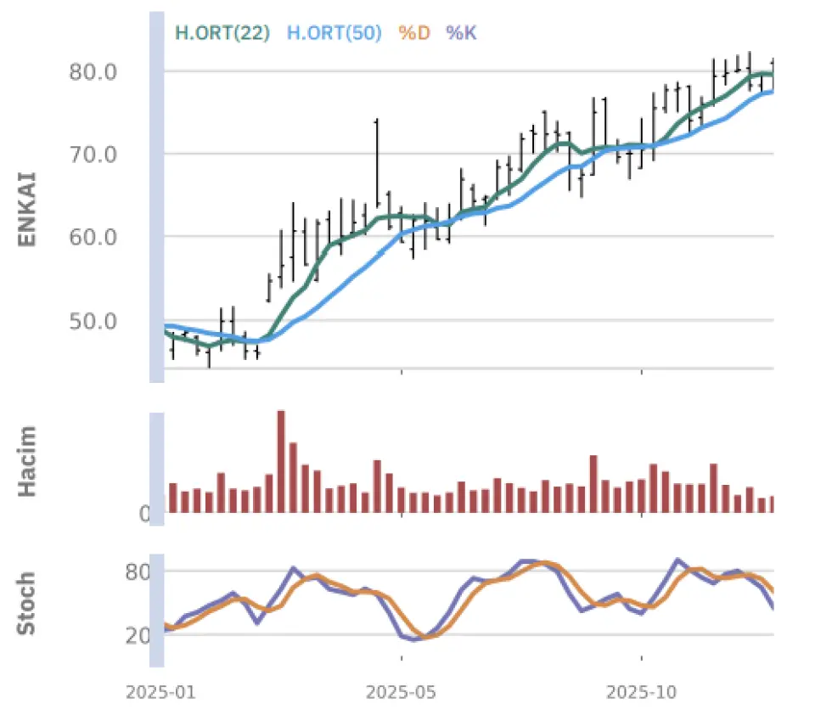
Task: Click the tallest red volume bar
Action: point(281,461)
